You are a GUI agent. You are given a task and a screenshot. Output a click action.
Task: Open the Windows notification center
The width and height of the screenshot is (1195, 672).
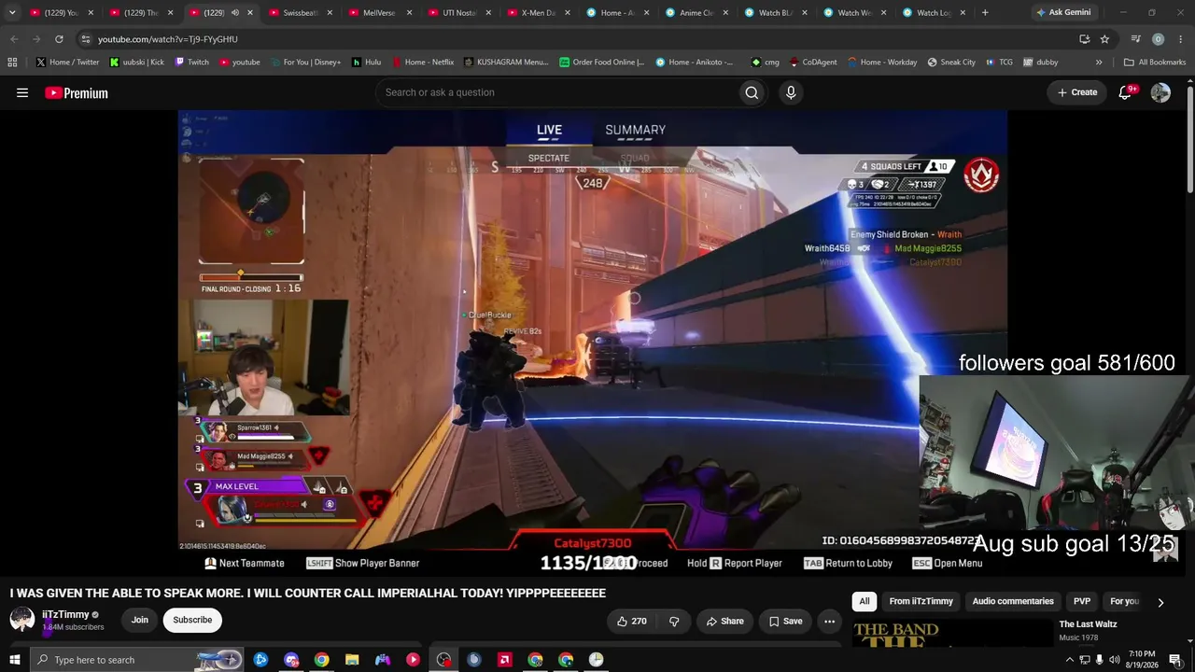tap(1174, 660)
